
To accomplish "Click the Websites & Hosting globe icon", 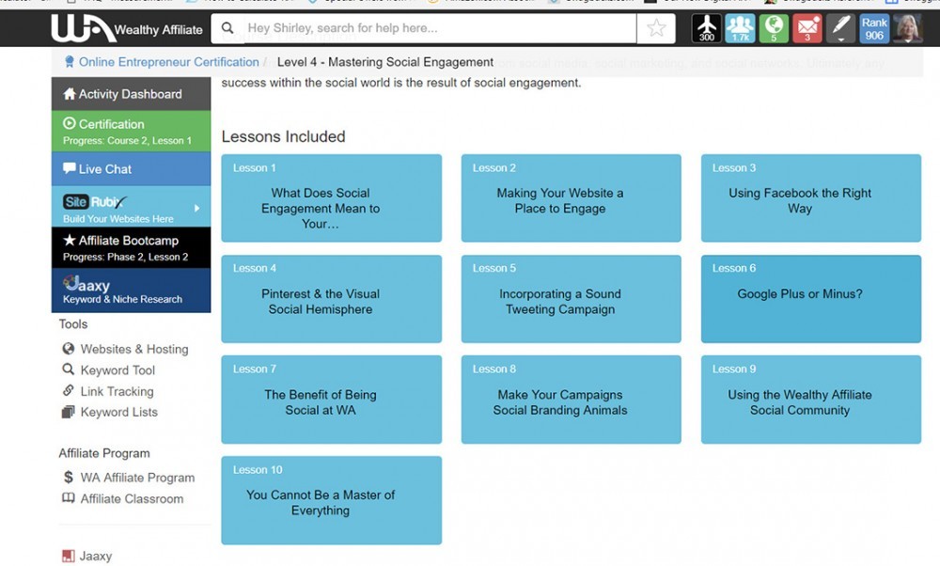I will [69, 349].
